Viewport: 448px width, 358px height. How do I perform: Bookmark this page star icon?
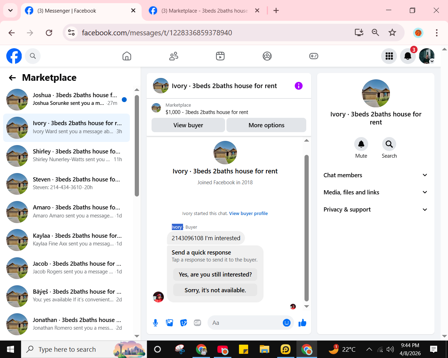[x=392, y=33]
